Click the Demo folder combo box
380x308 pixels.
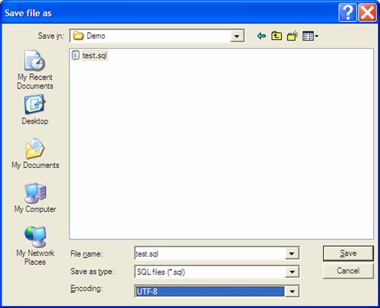157,36
